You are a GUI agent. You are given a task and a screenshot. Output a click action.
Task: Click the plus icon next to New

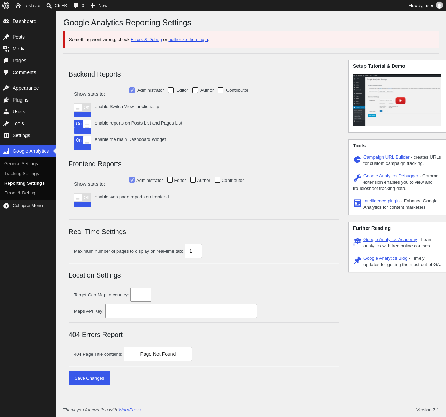93,6
